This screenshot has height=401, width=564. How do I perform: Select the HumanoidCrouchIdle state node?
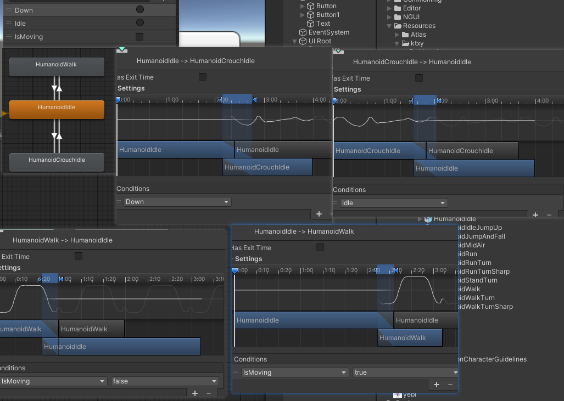(57, 162)
